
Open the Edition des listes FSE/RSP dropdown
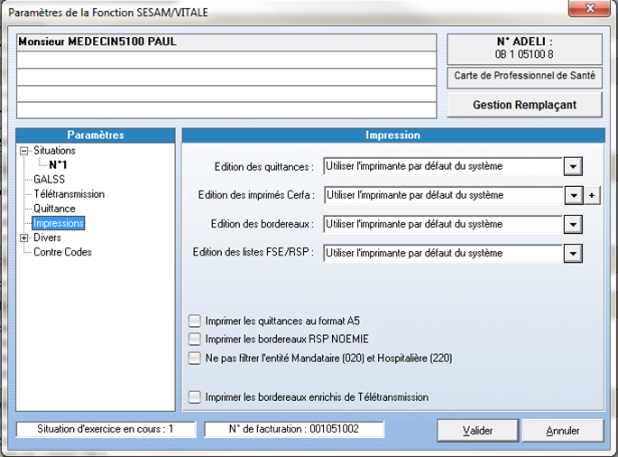(571, 254)
